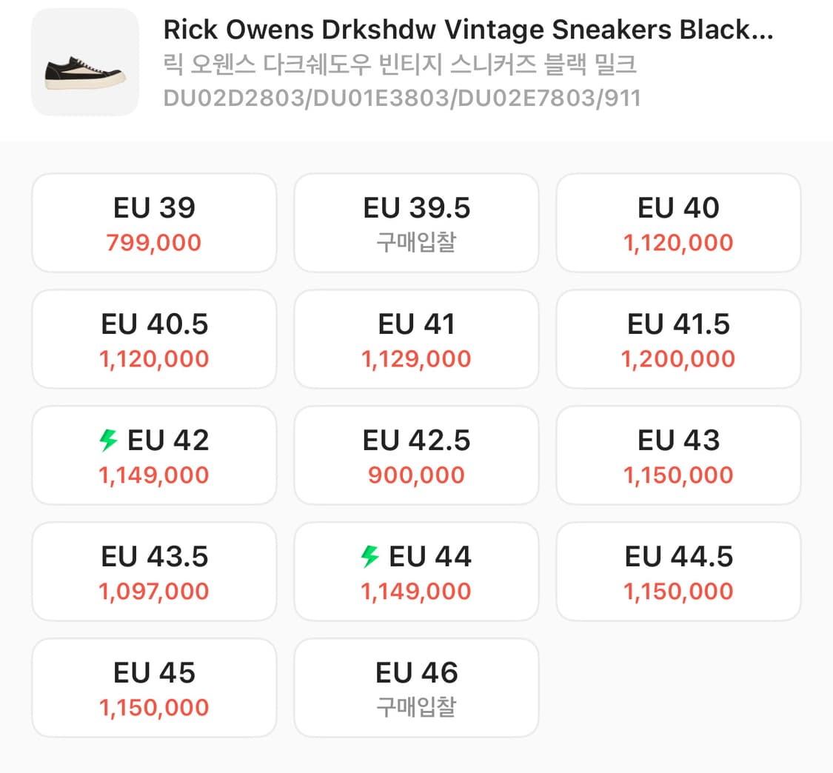Choose the EU 39.5 bid option
The width and height of the screenshot is (833, 773).
point(416,223)
